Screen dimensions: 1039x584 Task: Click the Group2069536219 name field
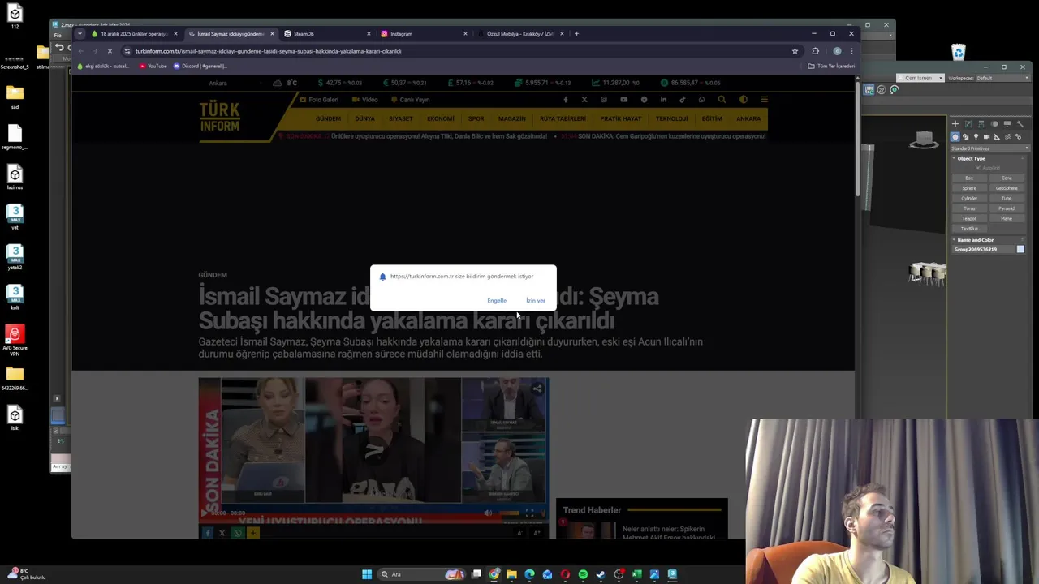click(x=983, y=250)
